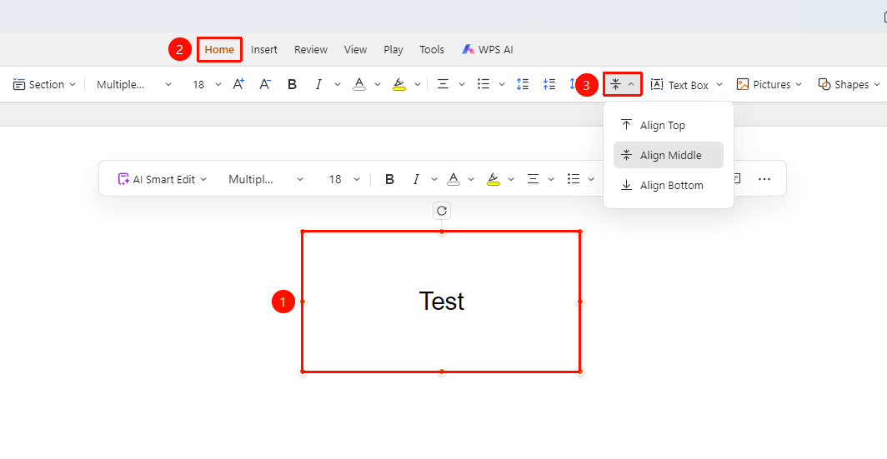The width and height of the screenshot is (887, 459).
Task: Open the Review tab
Action: (x=311, y=49)
